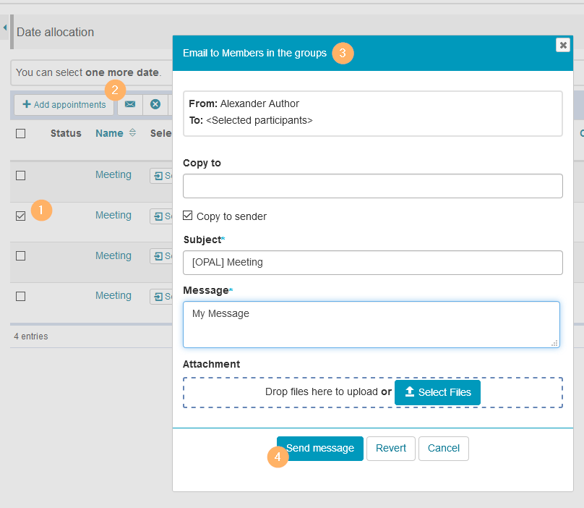This screenshot has height=508, width=584.
Task: Click the plus icon on Add appointments
Action: click(x=27, y=105)
